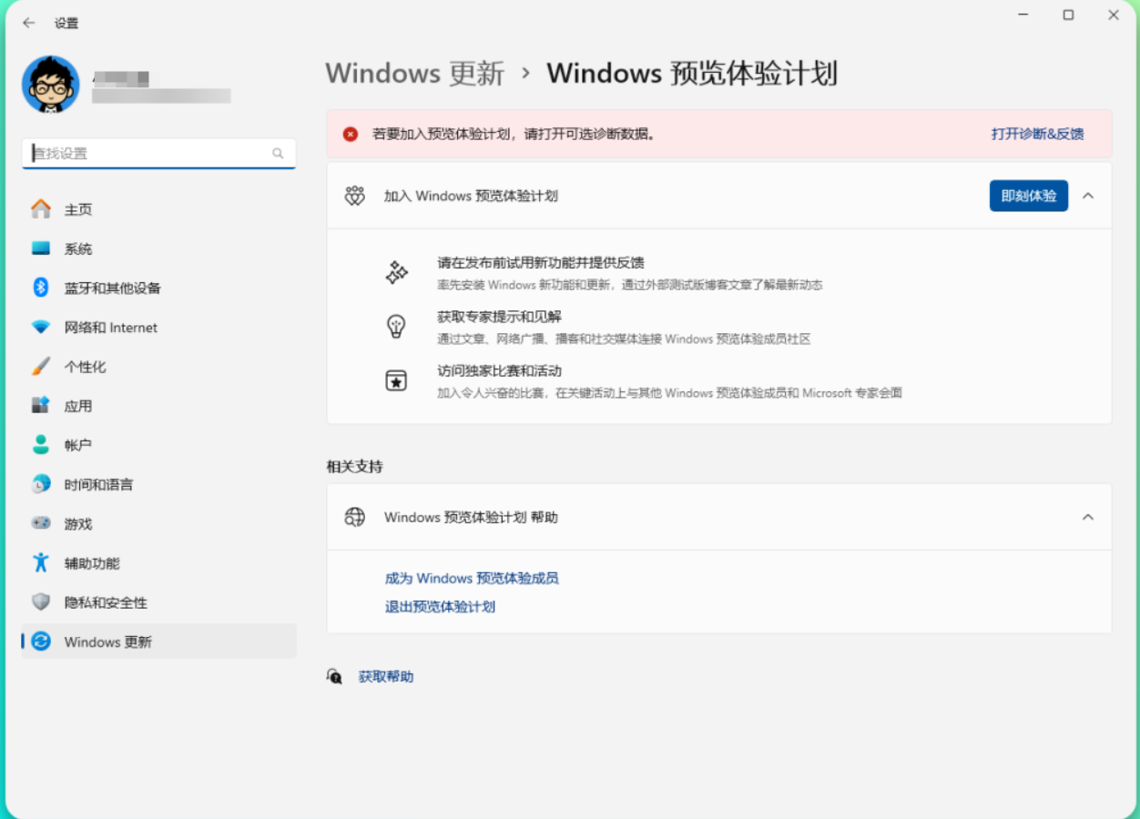The width and height of the screenshot is (1140, 819).
Task: Select Windows 更新 sync icon
Action: tap(41, 642)
